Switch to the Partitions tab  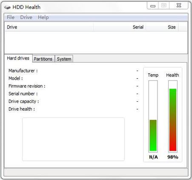coord(43,59)
